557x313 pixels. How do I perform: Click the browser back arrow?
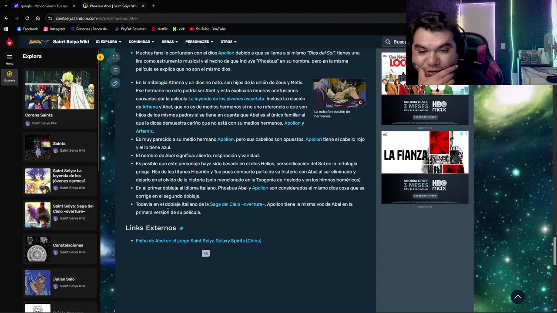(x=6, y=18)
